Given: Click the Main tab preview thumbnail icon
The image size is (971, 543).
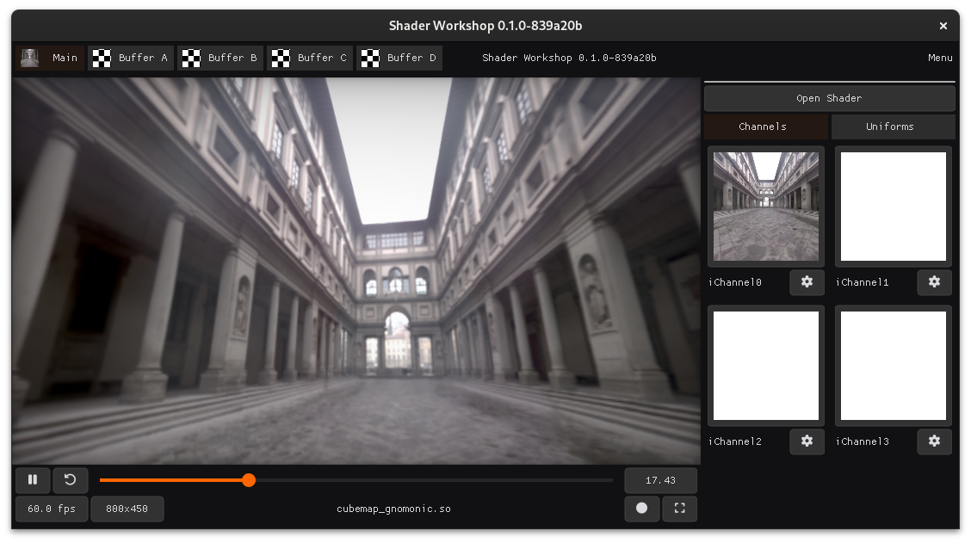Looking at the screenshot, I should [30, 58].
